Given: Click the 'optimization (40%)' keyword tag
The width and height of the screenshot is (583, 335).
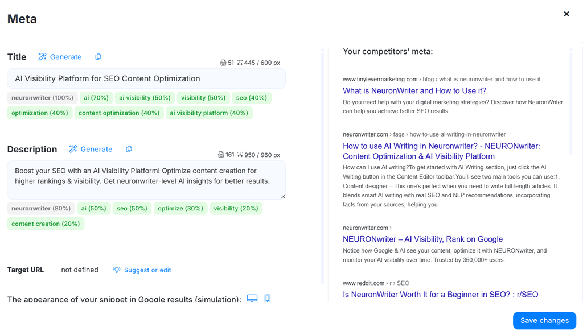Looking at the screenshot, I should pos(40,113).
